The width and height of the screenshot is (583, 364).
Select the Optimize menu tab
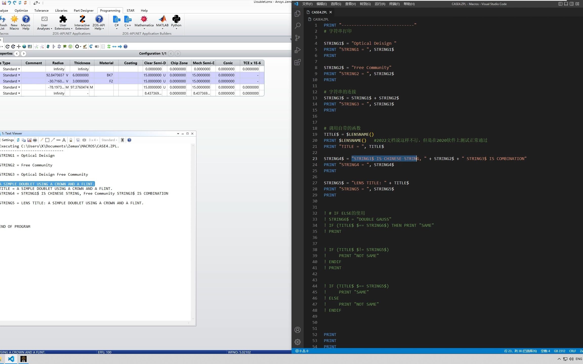tap(21, 10)
